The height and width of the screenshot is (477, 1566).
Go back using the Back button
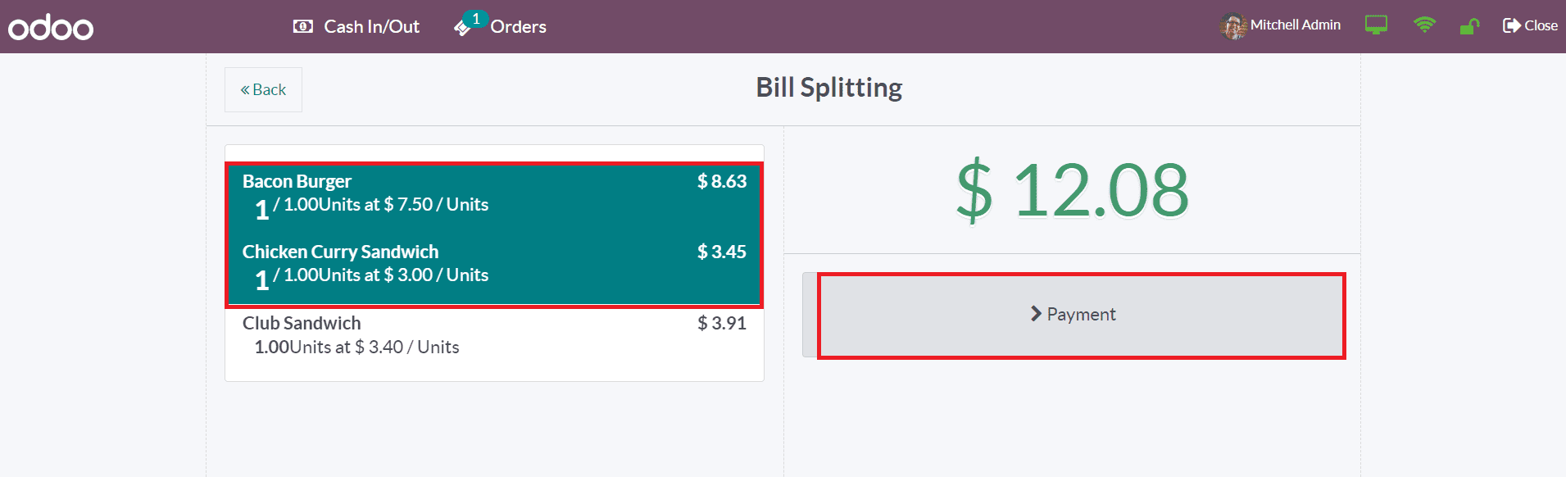pos(263,89)
